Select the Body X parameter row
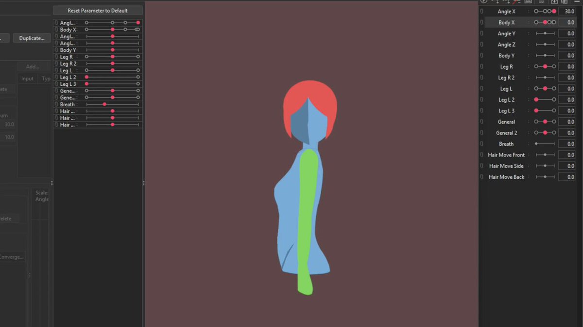 click(531, 22)
